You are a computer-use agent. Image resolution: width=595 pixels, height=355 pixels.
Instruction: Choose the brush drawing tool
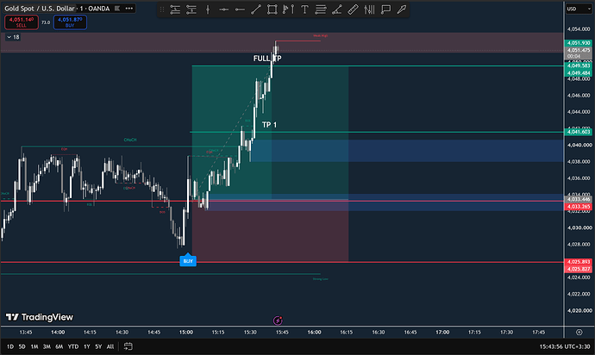coord(402,9)
